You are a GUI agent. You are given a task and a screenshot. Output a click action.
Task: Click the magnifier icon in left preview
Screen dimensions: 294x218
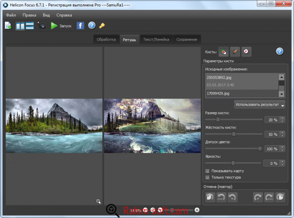[98, 201]
